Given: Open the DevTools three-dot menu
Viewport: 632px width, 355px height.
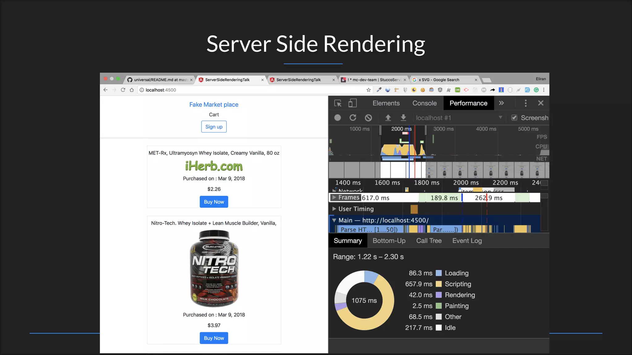Looking at the screenshot, I should coord(526,103).
